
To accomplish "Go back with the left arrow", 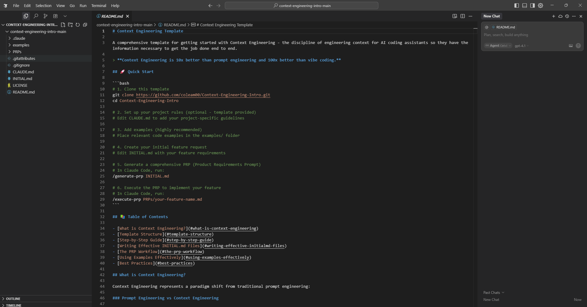I will pyautogui.click(x=210, y=5).
